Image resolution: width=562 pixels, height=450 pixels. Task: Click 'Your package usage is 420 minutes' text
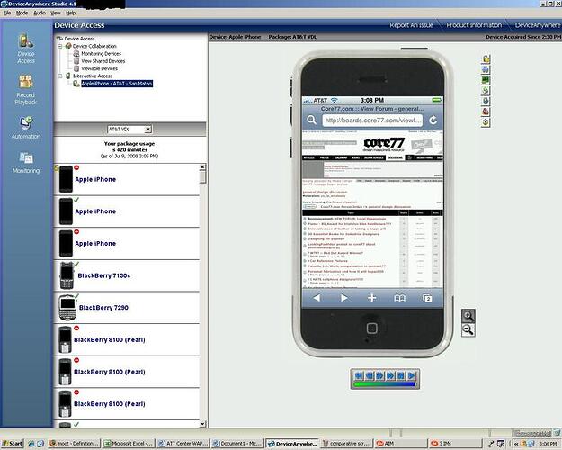point(129,147)
